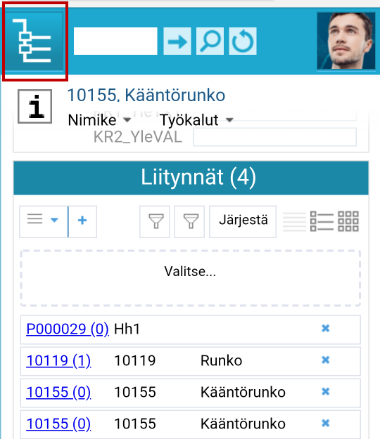Screen dimensions: 380x439
Task: Open the P000029 (0) link
Action: pyautogui.click(x=68, y=329)
